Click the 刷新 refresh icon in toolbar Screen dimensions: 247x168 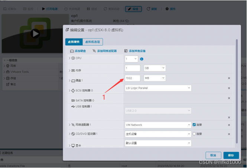(x=149, y=9)
